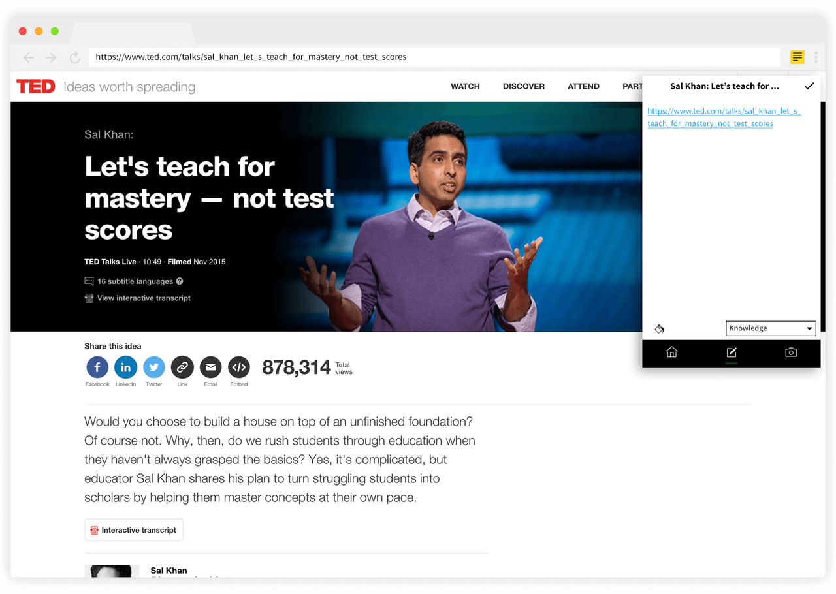Share the talk on Twitter
The image size is (836, 594).
154,367
